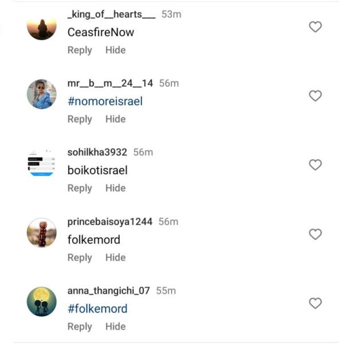
Task: Hide anna_thangichi_07's comment
Action: click(x=115, y=326)
